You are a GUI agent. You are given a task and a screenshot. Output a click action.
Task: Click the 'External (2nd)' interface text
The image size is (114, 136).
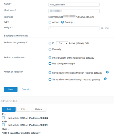(x=56, y=17)
